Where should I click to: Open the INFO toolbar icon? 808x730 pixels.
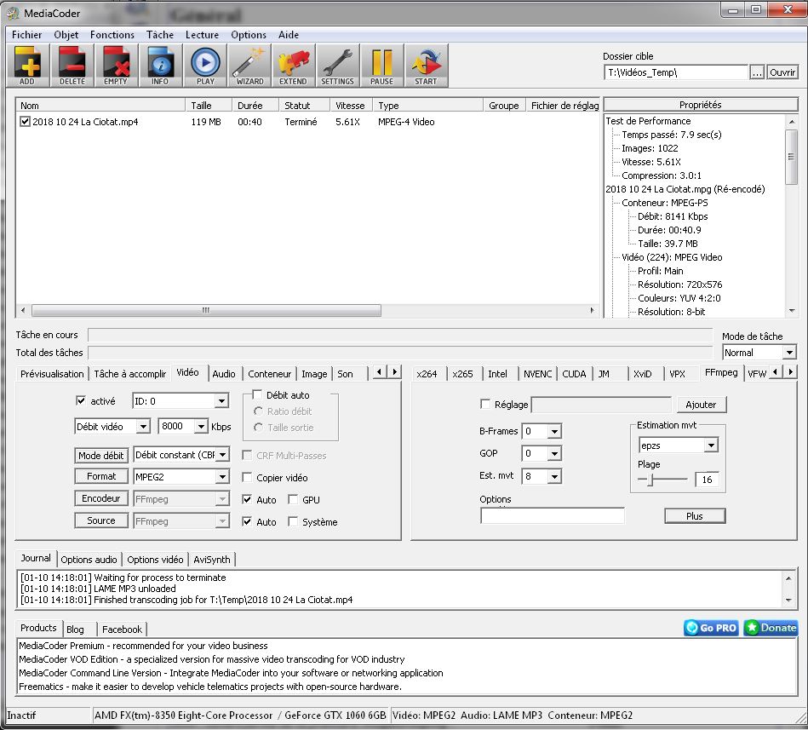pyautogui.click(x=160, y=66)
